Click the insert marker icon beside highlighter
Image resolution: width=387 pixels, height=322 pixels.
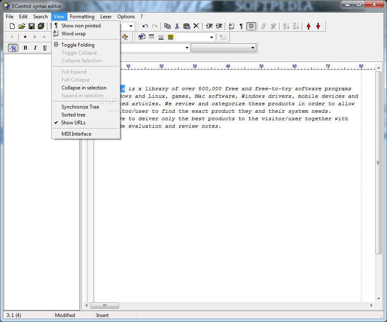point(141,37)
